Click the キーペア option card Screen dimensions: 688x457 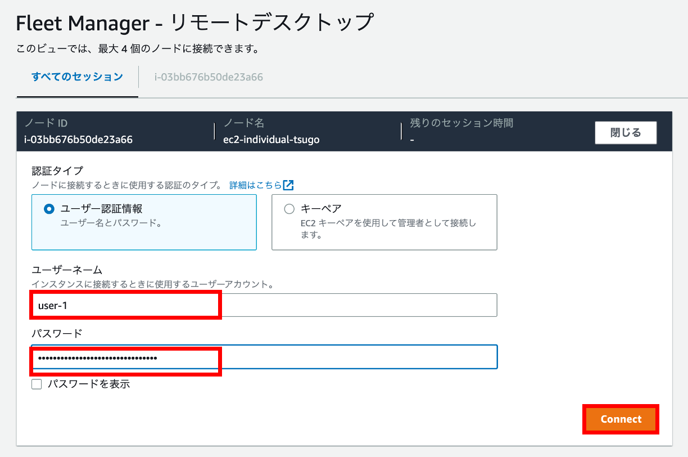(x=384, y=222)
